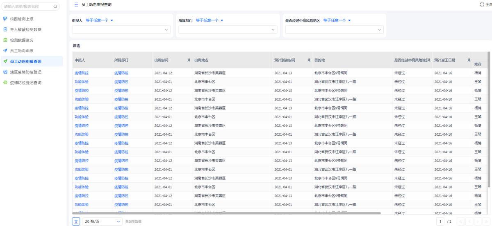The height and width of the screenshot is (226, 492).
Task: Open 等于任意一个 condition for 所属部门
Action: tap(210, 20)
